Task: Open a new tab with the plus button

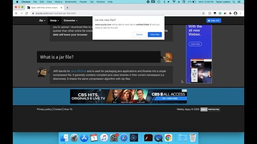Action: [67, 8]
